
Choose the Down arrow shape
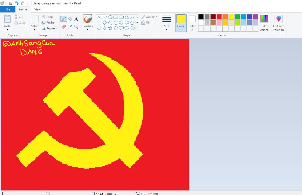[x=99, y=28]
